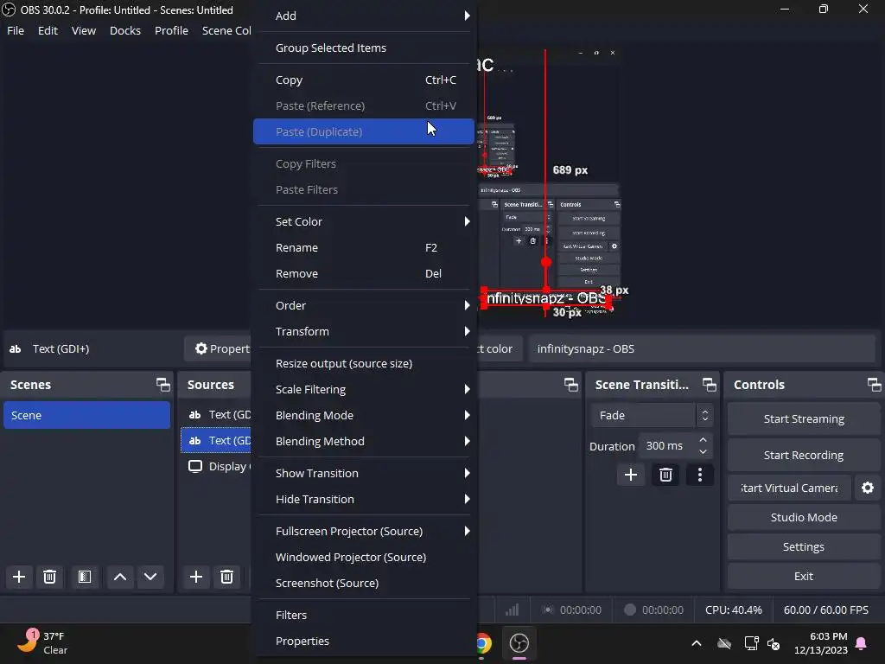Show hidden system tray icons
The height and width of the screenshot is (664, 885).
pos(697,643)
